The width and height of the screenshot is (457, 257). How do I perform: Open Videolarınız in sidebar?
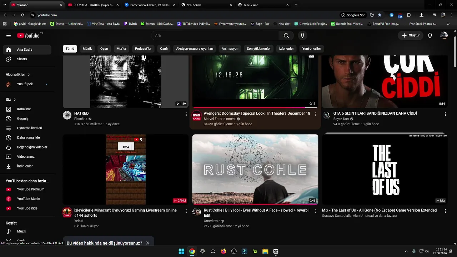click(27, 157)
